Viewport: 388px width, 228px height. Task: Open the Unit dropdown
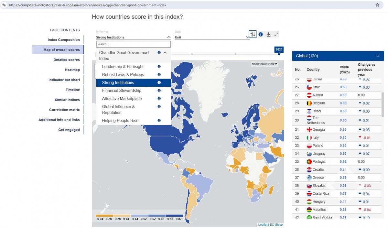click(x=212, y=37)
